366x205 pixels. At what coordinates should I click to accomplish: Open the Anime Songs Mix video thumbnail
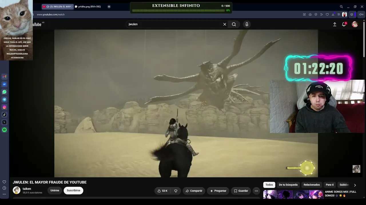293,194
